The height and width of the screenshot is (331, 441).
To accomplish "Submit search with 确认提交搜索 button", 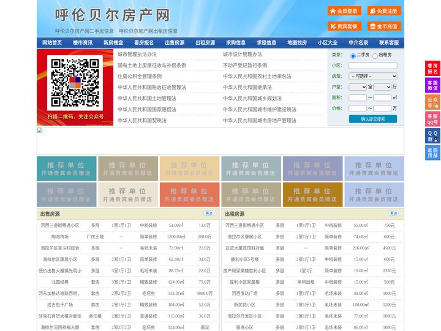I will point(373,119).
